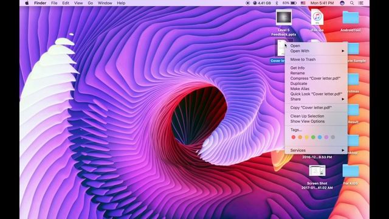The height and width of the screenshot is (219, 389).
Task: Launch Siri from the menu bar
Action: pyautogui.click(x=342, y=3)
